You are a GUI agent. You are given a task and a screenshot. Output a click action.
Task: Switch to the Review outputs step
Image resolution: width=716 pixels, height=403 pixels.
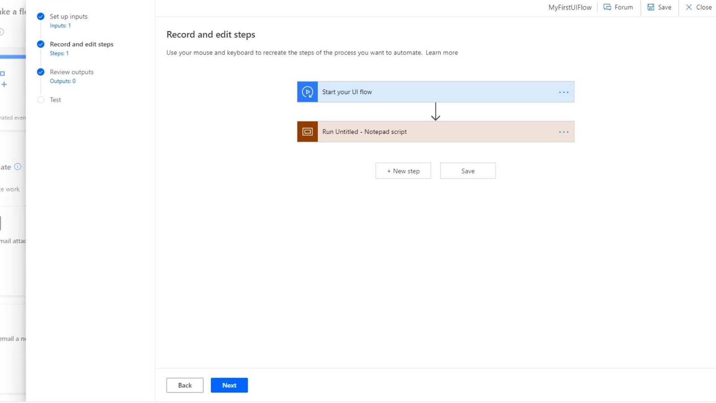click(x=72, y=72)
